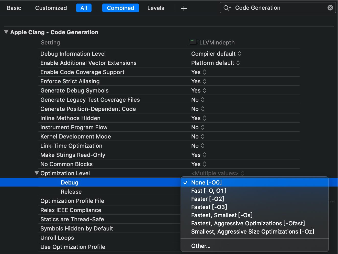Open Enable Additional Vector Extensions popup
338x254 pixels.
(215, 63)
